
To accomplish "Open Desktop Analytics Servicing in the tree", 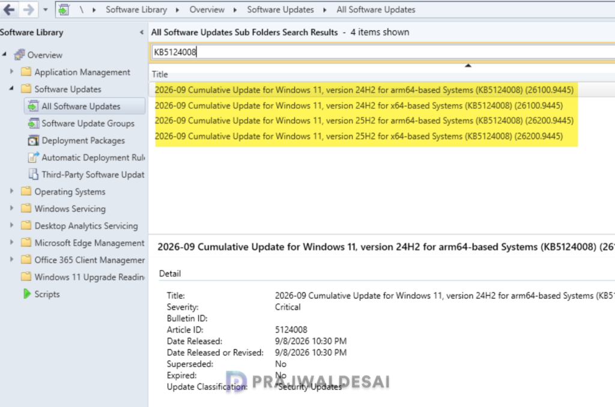I will [x=86, y=226].
